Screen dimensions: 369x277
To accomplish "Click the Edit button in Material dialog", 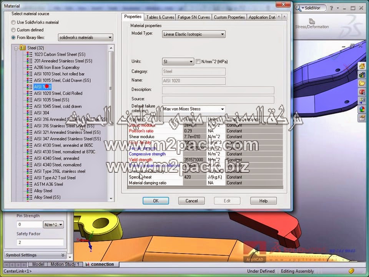I will 227,201.
